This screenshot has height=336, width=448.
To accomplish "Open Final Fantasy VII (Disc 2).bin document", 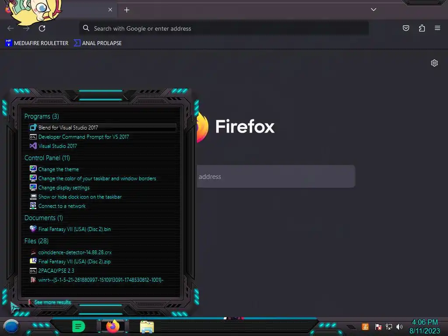I will point(74,229).
